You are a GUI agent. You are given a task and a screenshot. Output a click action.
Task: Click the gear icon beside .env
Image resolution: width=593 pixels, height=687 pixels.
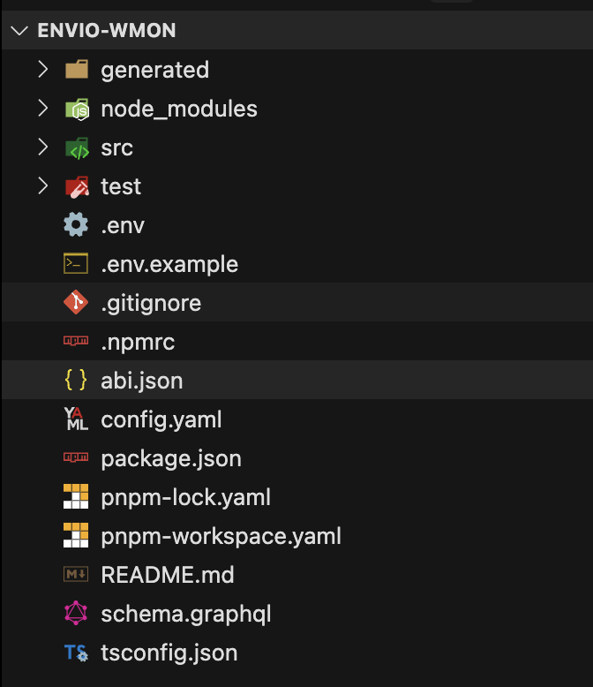click(x=77, y=225)
